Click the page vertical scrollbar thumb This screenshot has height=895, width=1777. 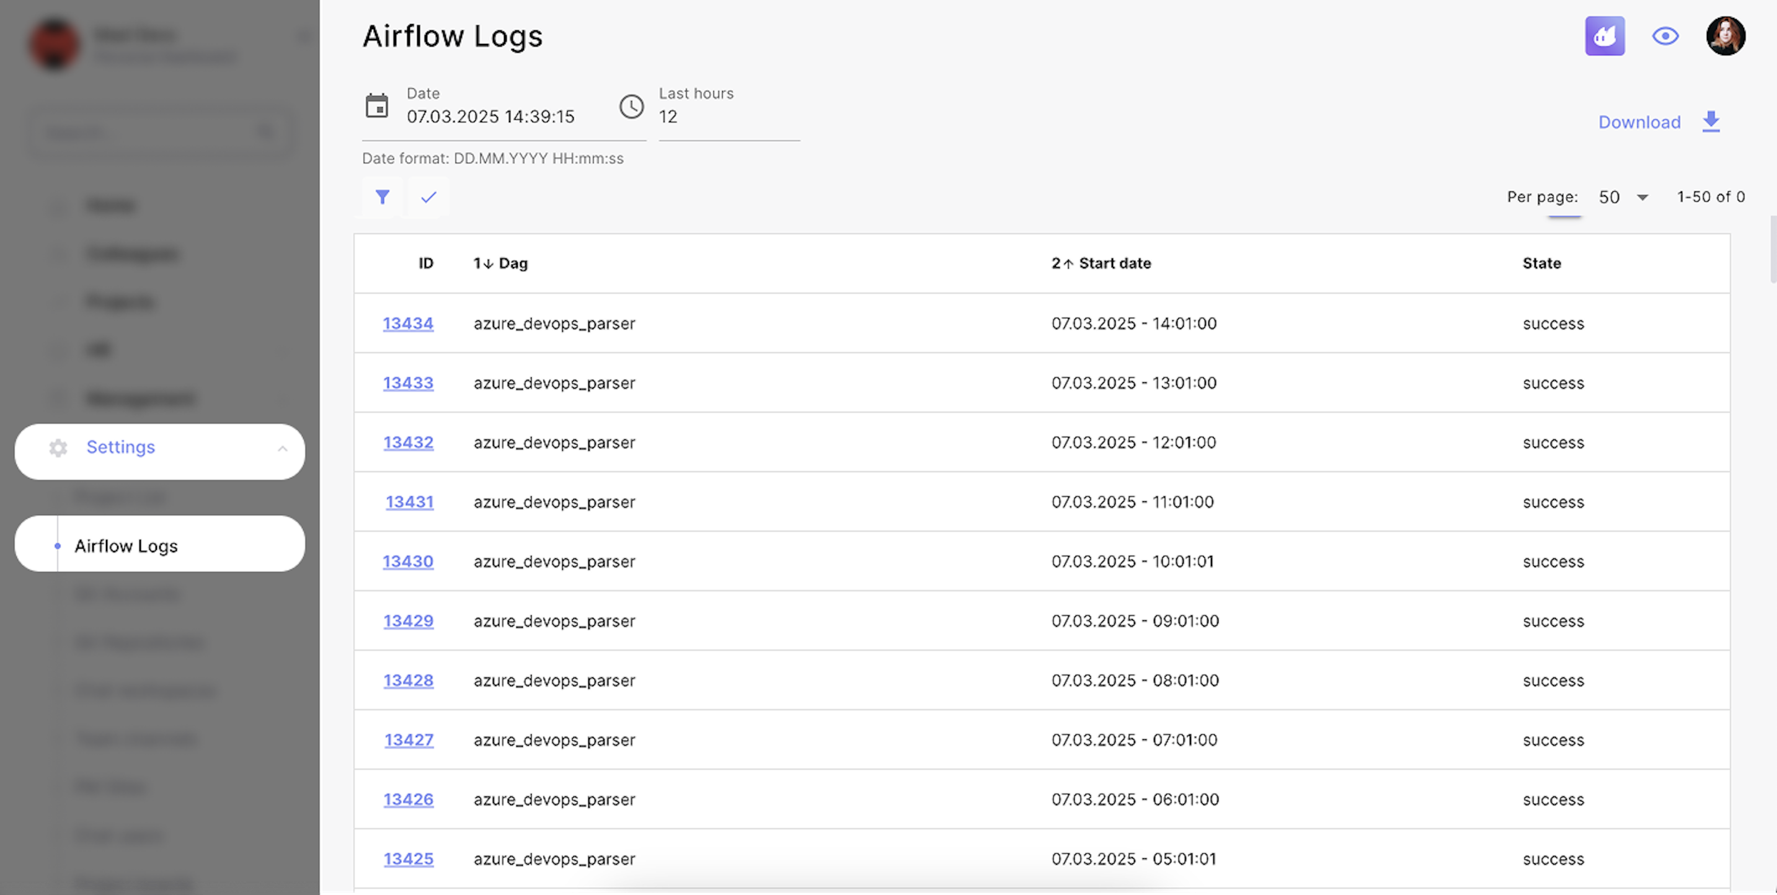tap(1772, 250)
